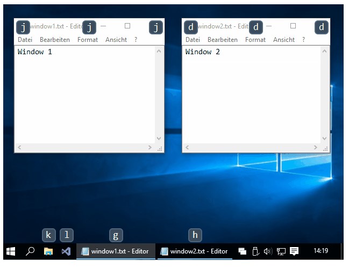Expand the Format menu in window1.txt
This screenshot has height=268, width=349.
(x=88, y=40)
